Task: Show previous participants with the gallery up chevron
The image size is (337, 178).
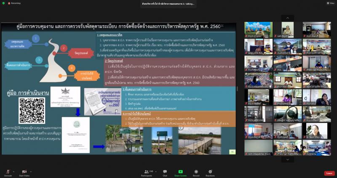Action: pos(288,18)
